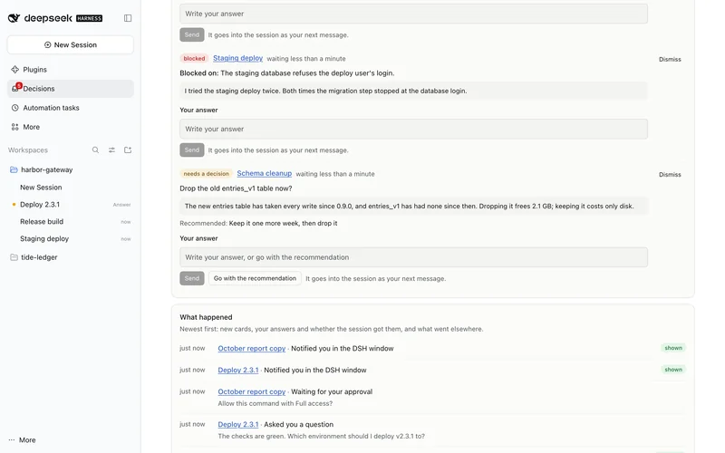725x453 pixels.
Task: Open Deploy 2.3.1 link for DSH notification
Action: 238,370
